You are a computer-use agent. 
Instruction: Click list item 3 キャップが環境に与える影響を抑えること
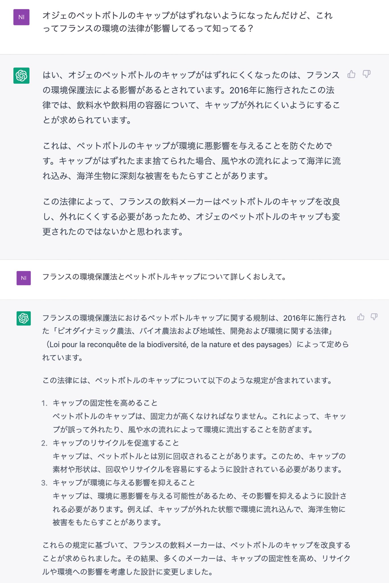(124, 483)
